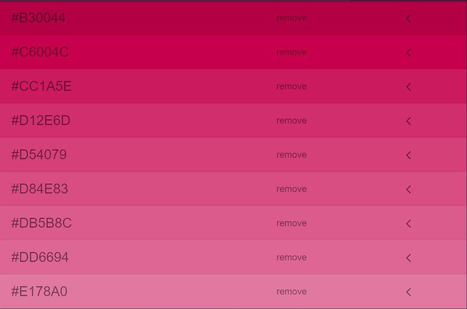Click the #B30044 hex code label
The height and width of the screenshot is (309, 467).
click(x=38, y=18)
